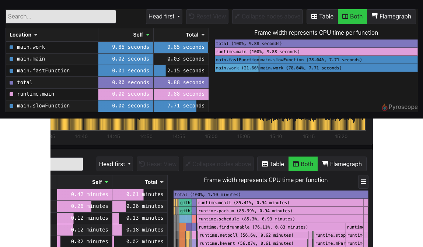
Task: Click total (100%, 1.10 minutes) flame bar
Action: (271, 195)
